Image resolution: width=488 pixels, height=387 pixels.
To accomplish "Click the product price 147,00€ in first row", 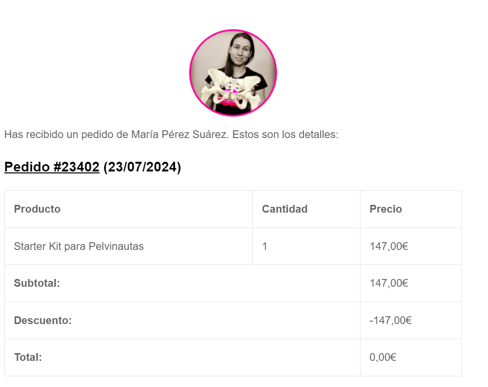I will (389, 247).
